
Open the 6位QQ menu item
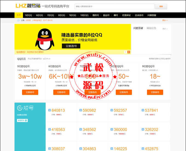point(39,15)
